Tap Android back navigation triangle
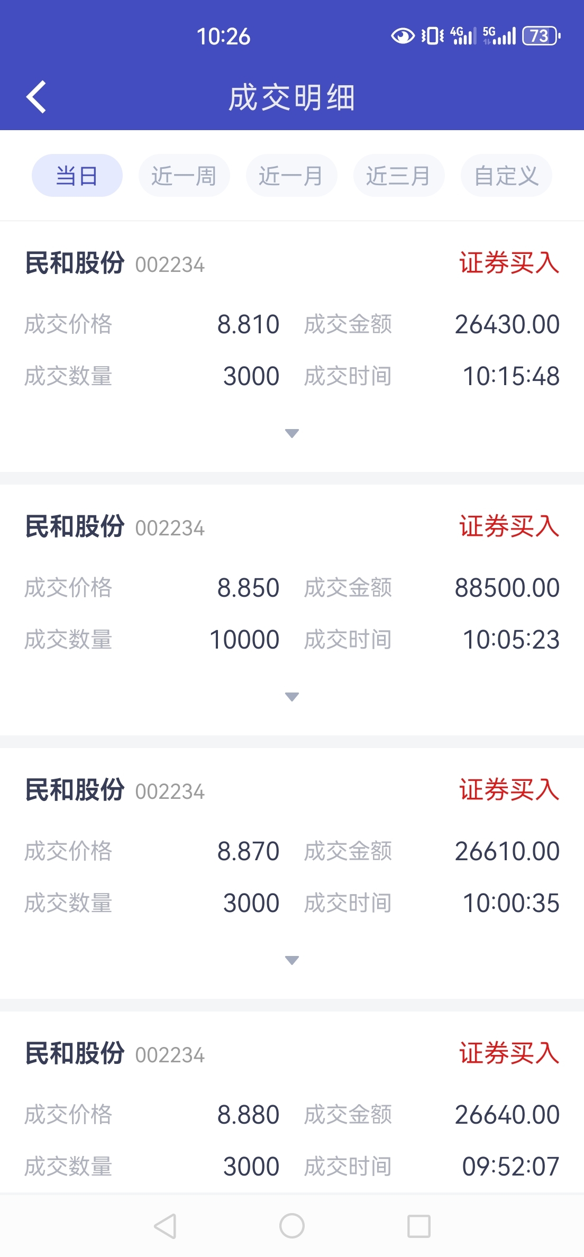Image resolution: width=584 pixels, height=1257 pixels. [165, 1226]
